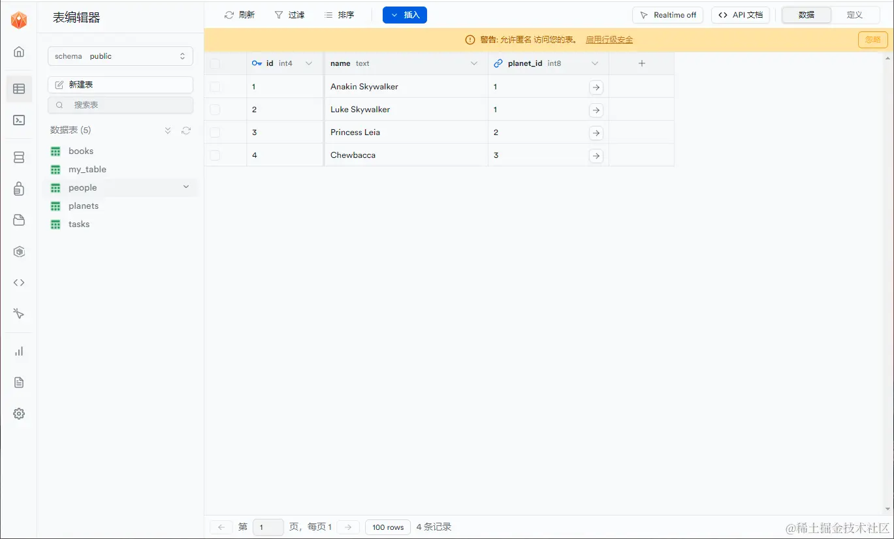894x539 pixels.
Task: Toggle the Realtime off button
Action: [667, 15]
